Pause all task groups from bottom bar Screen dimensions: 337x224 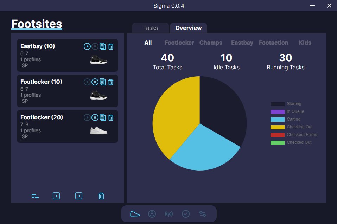pyautogui.click(x=79, y=196)
